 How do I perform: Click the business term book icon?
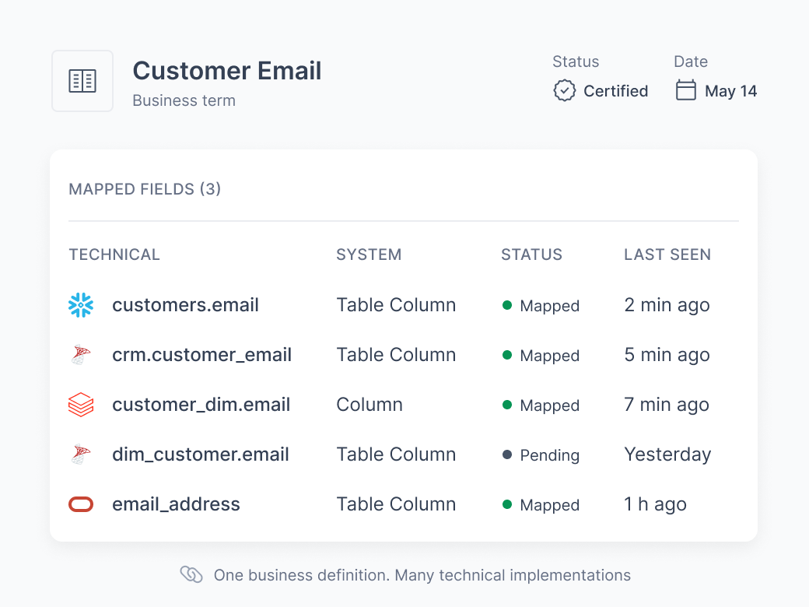(x=82, y=81)
